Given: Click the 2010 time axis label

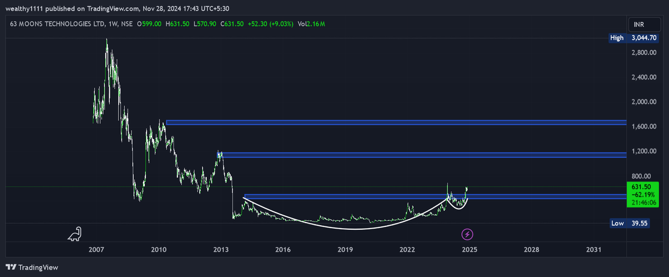Looking at the screenshot, I should click(159, 250).
